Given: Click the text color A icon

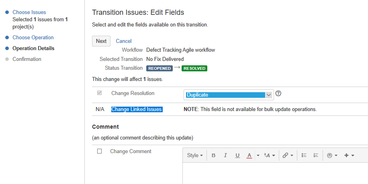Looking at the screenshot, I should coord(249,155).
